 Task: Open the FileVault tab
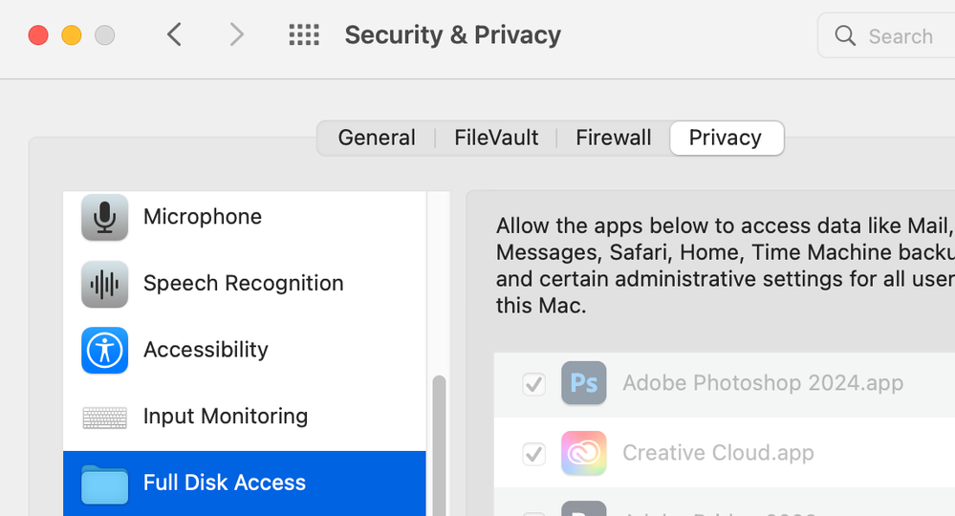tap(496, 138)
